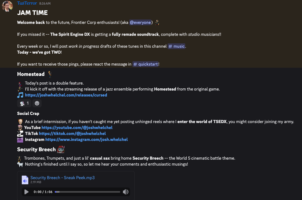
Task: Click TwiTerror's profile avatar
Action: [x=8, y=6]
